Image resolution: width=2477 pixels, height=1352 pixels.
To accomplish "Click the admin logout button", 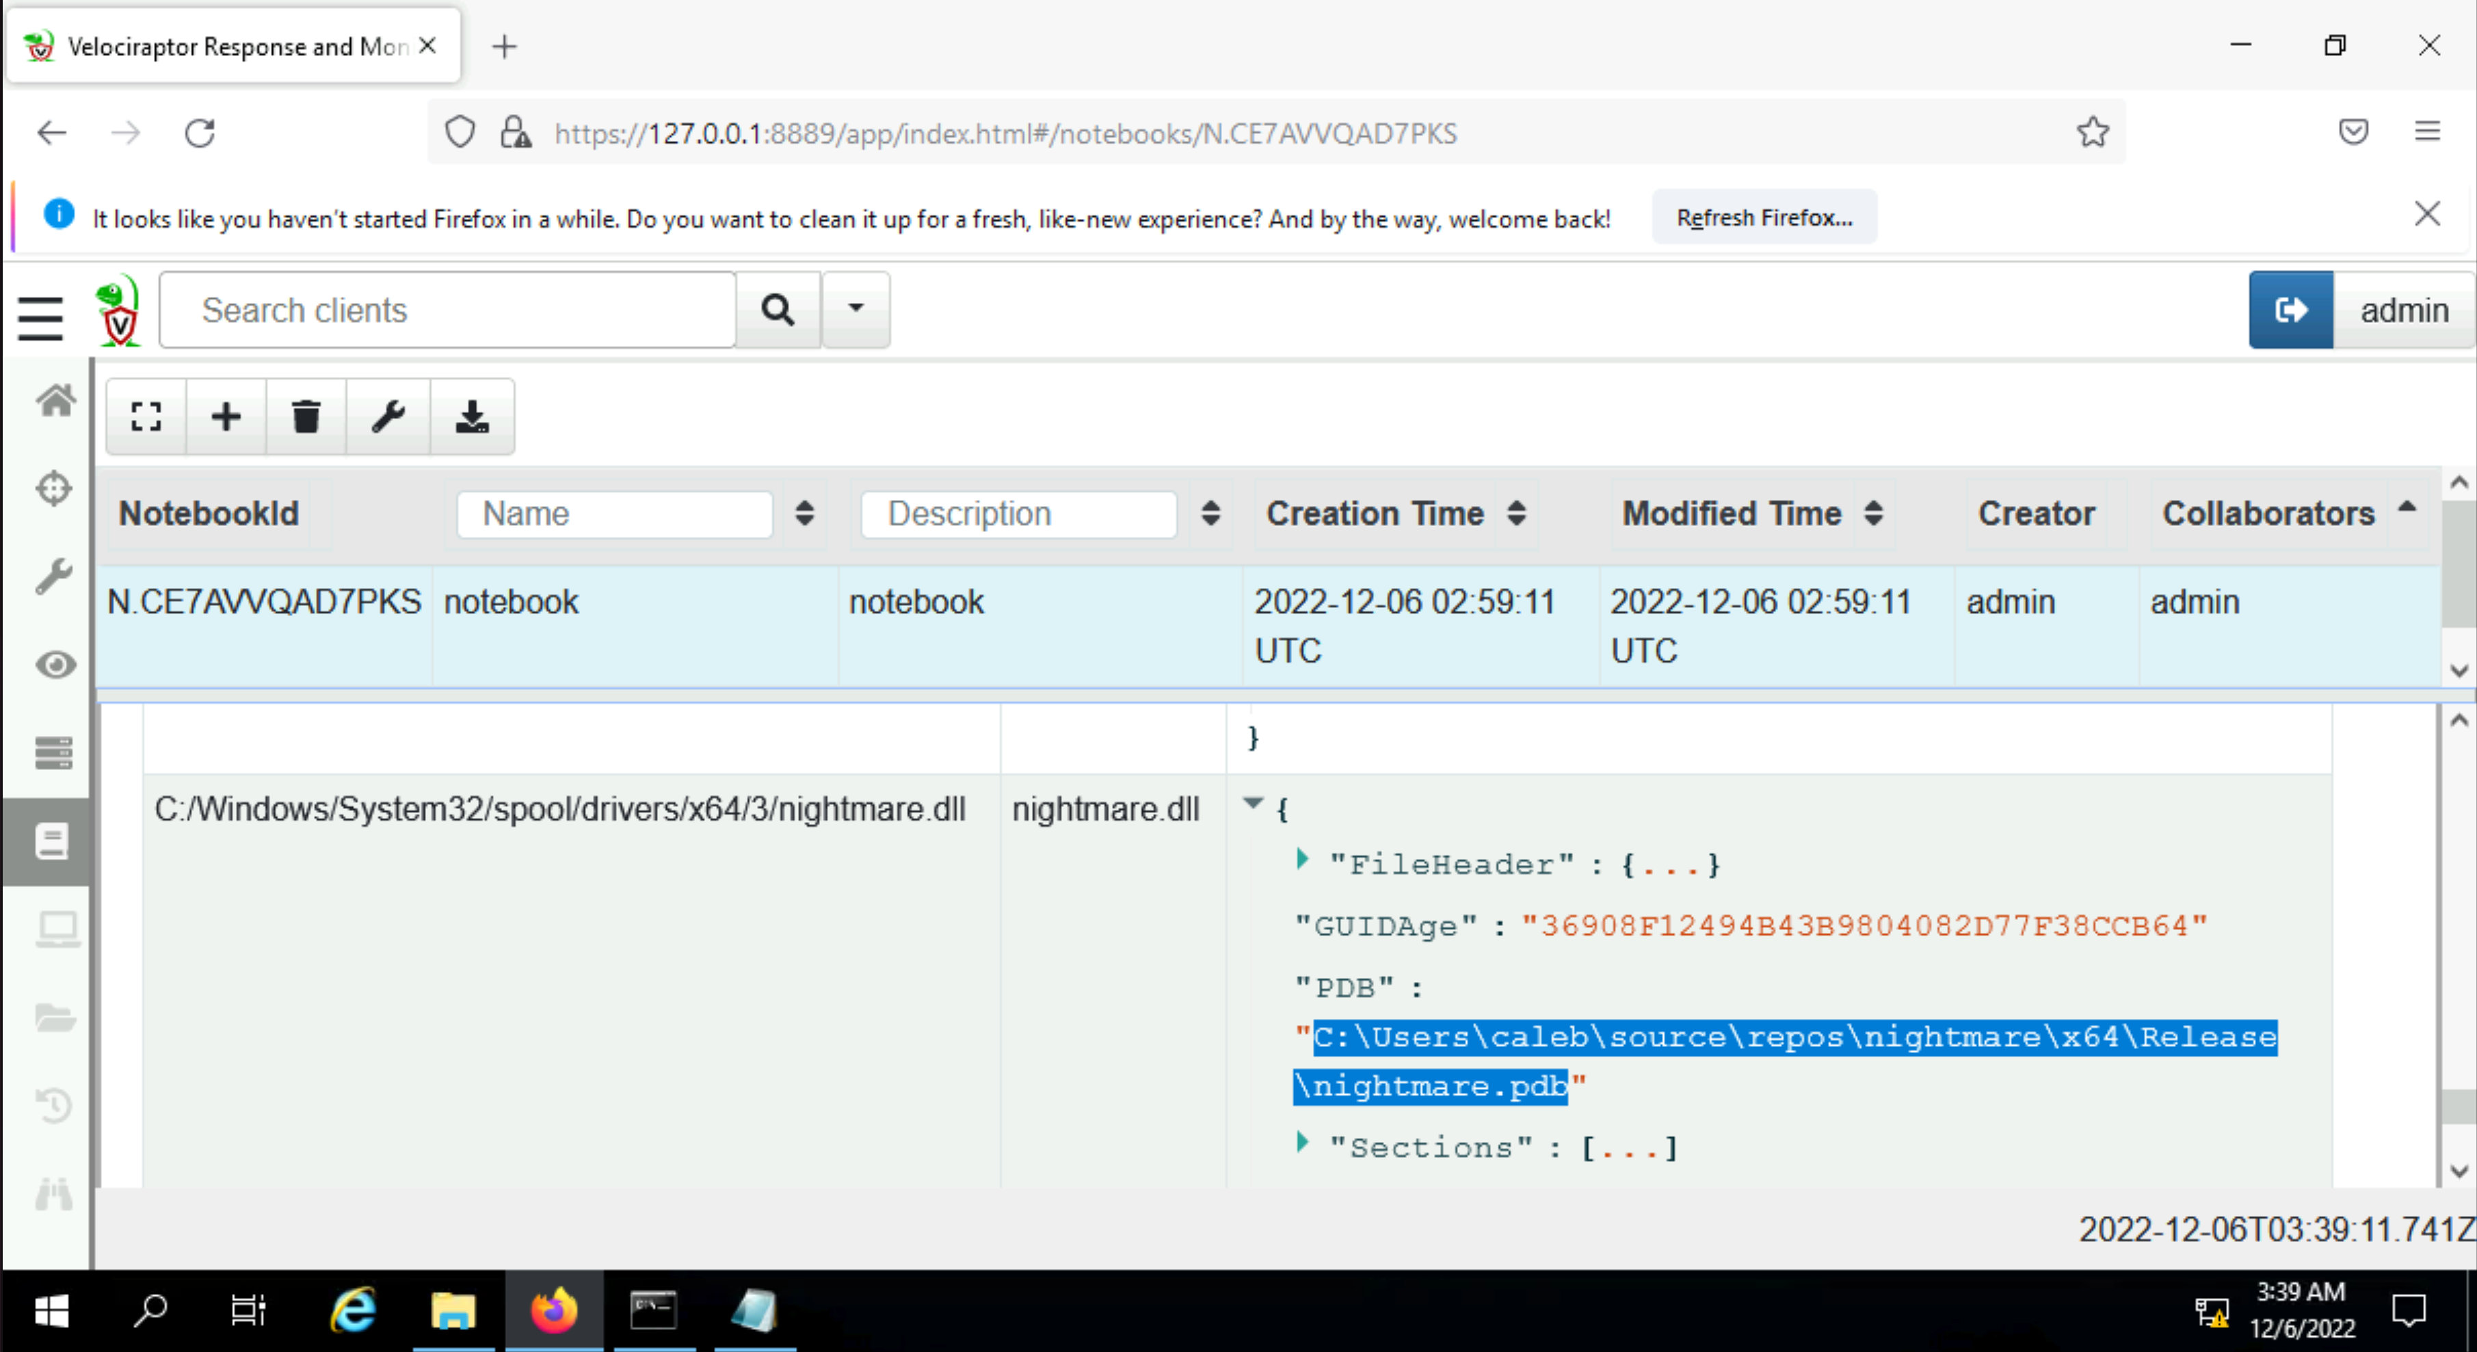I will 2290,310.
